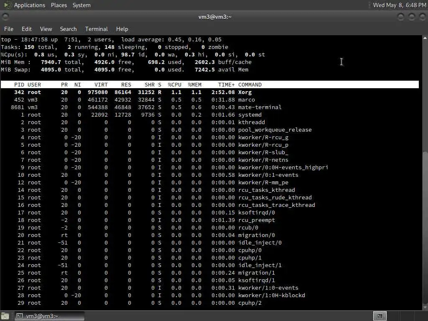Open the File menu

[x=9, y=29]
